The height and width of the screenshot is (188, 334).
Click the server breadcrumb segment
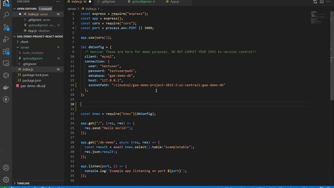(x=71, y=9)
